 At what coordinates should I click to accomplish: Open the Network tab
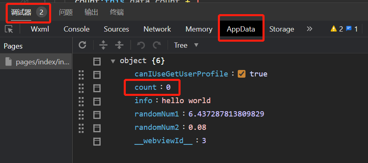[157, 29]
